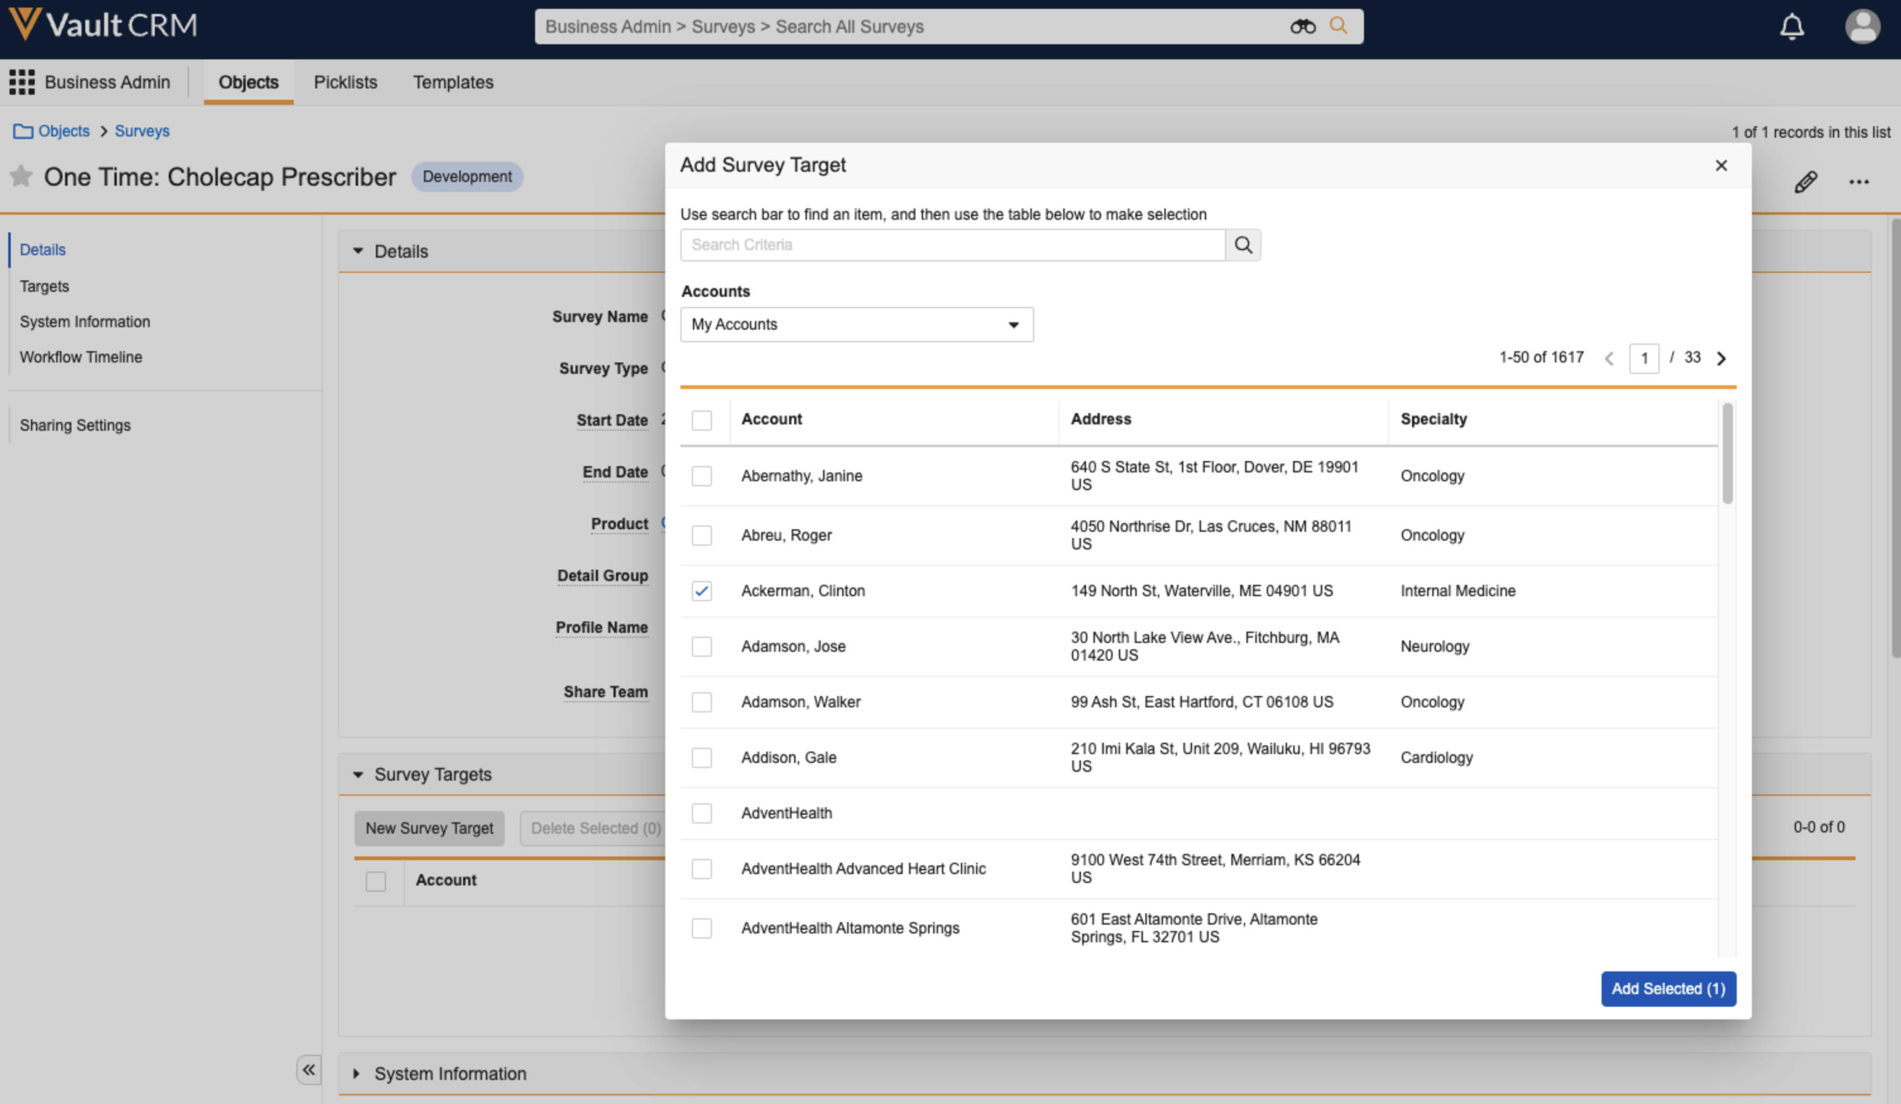The width and height of the screenshot is (1901, 1104).
Task: Uncheck the Ackerman, Clinton checkbox
Action: pos(701,591)
